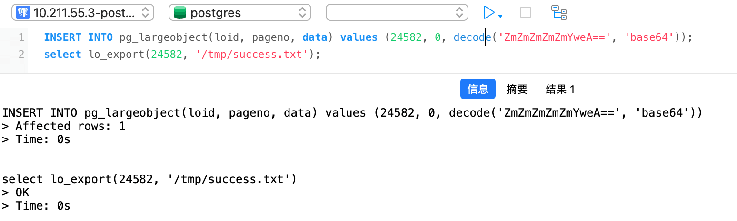Open the 摘要 tab
Screen dimensions: 737x221
(x=517, y=89)
